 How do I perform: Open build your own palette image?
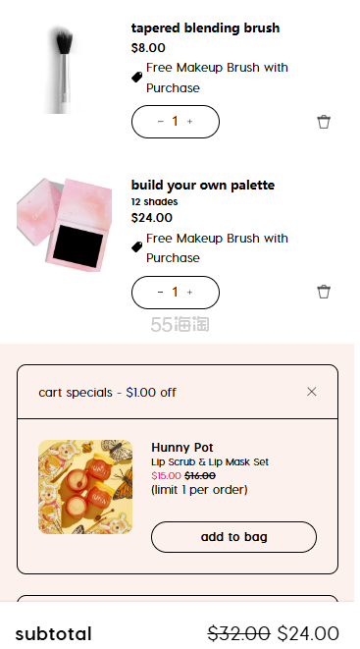[65, 224]
